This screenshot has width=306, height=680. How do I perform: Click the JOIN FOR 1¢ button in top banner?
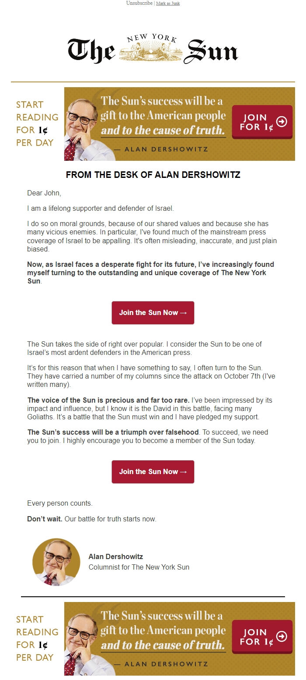point(263,122)
